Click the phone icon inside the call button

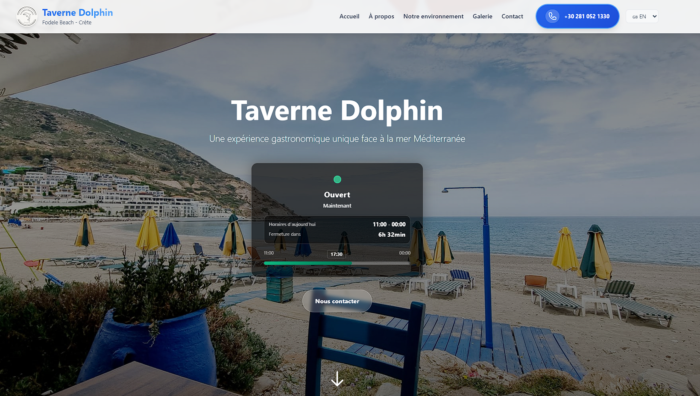tap(552, 16)
